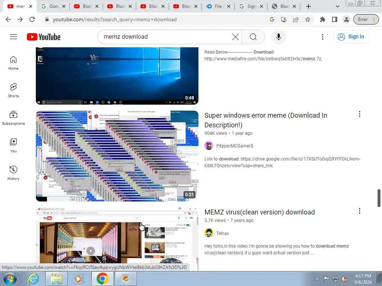382x286 pixels.
Task: Open the Tetrax channel avatar
Action: 209,233
